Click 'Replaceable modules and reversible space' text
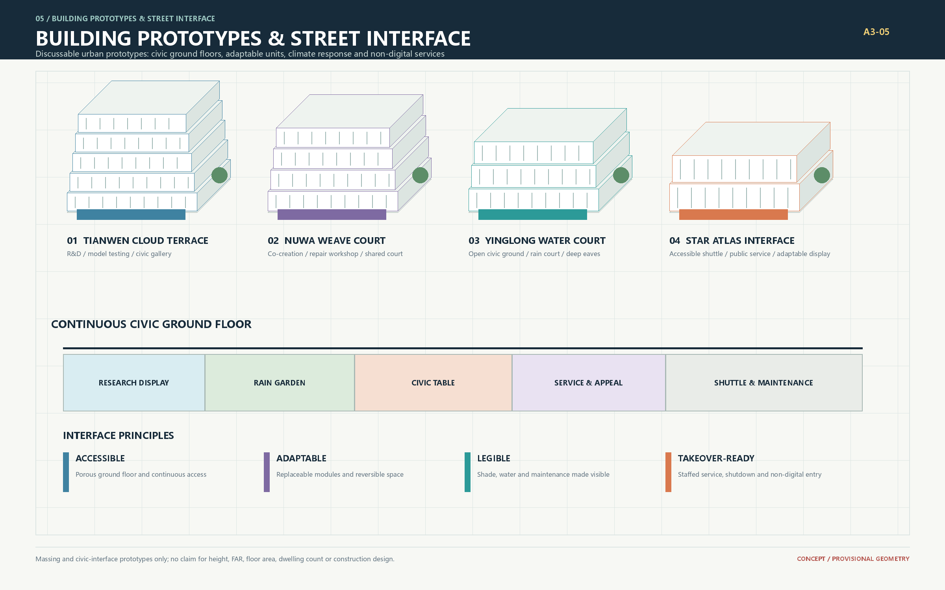Image resolution: width=945 pixels, height=590 pixels. pyautogui.click(x=340, y=474)
